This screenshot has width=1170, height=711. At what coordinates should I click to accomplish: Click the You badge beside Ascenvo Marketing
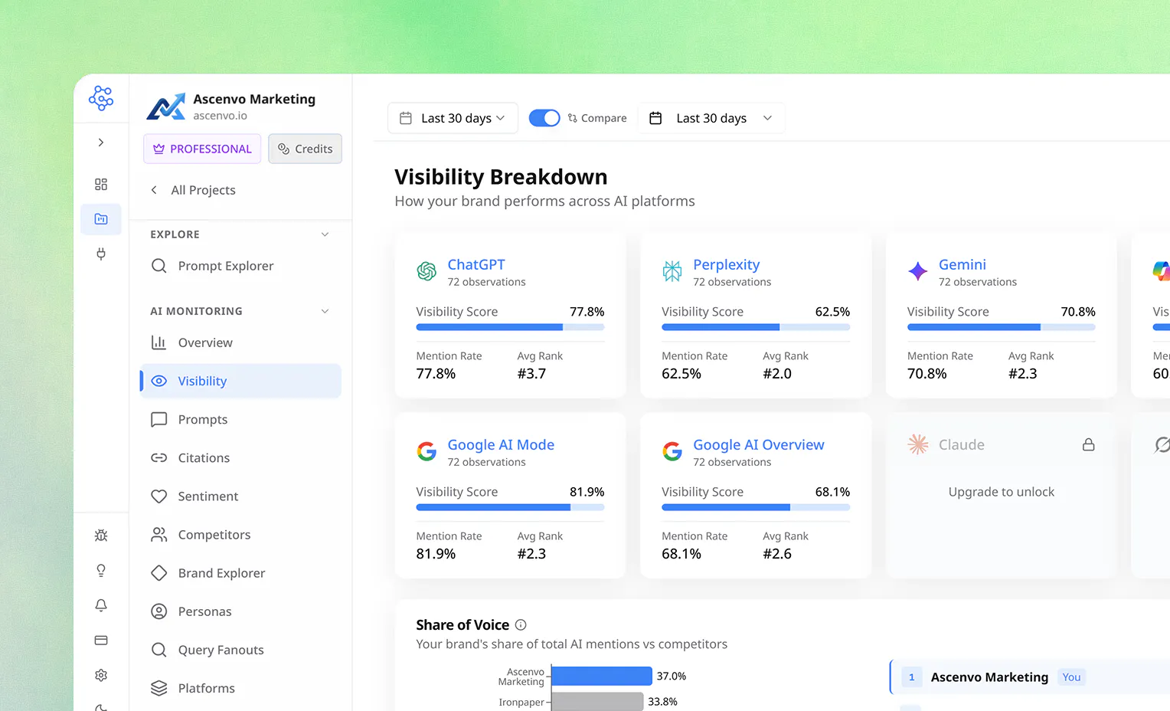(1071, 677)
